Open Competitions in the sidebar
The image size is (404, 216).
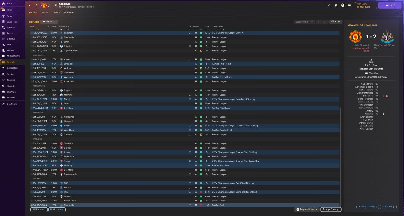(13, 68)
